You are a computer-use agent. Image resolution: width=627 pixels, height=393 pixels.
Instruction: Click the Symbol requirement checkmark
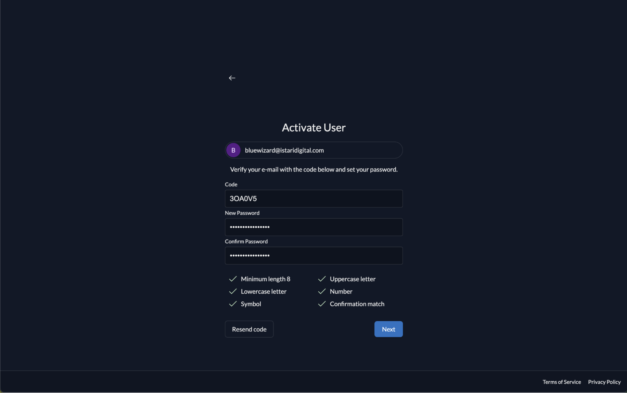tap(233, 304)
